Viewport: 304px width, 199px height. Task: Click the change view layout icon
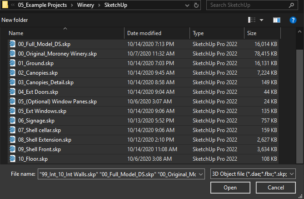[252, 20]
